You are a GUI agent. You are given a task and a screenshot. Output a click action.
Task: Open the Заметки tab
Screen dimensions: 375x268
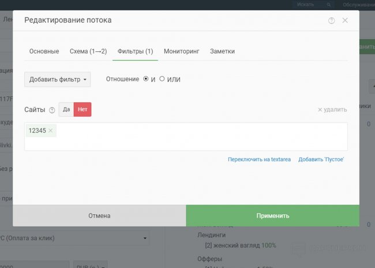(x=222, y=51)
